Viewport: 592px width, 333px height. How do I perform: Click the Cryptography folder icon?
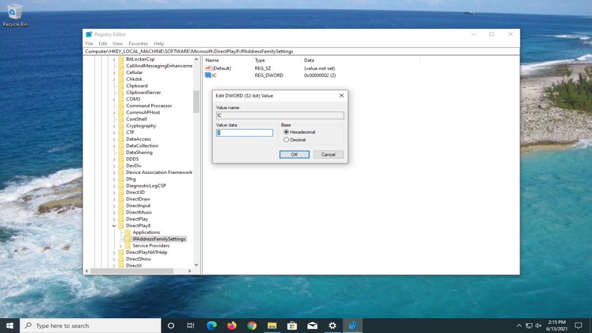click(121, 126)
